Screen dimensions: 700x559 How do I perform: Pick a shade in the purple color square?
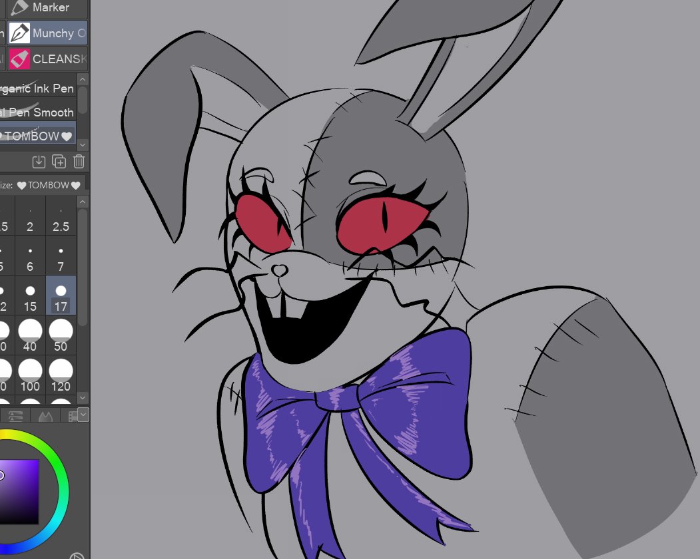19,491
